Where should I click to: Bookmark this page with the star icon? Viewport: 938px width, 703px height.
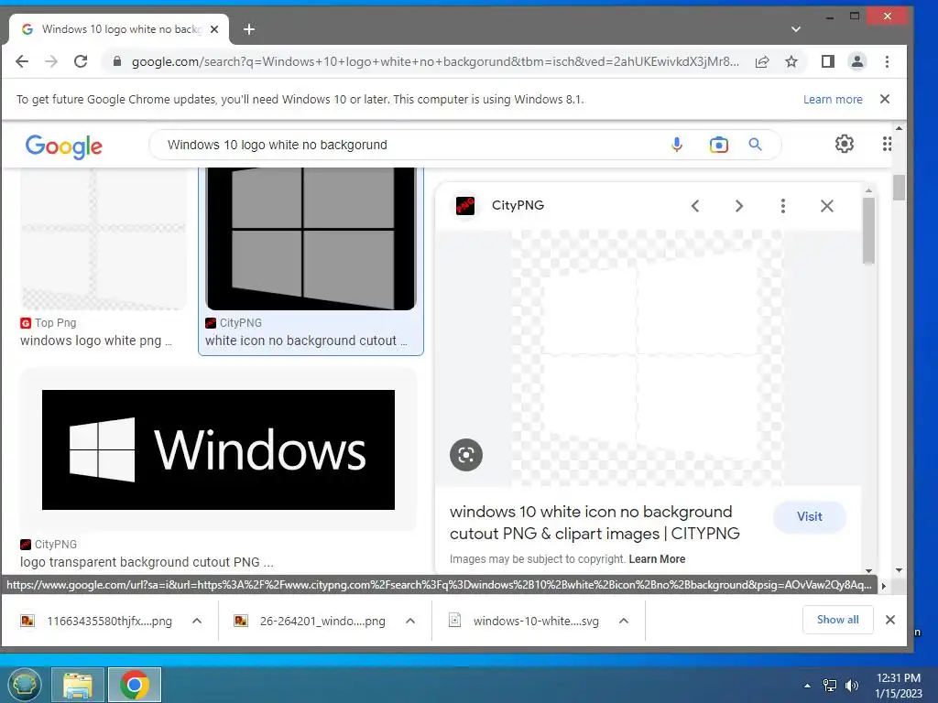(791, 61)
